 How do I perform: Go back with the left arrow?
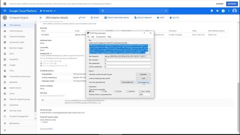(x=41, y=18)
